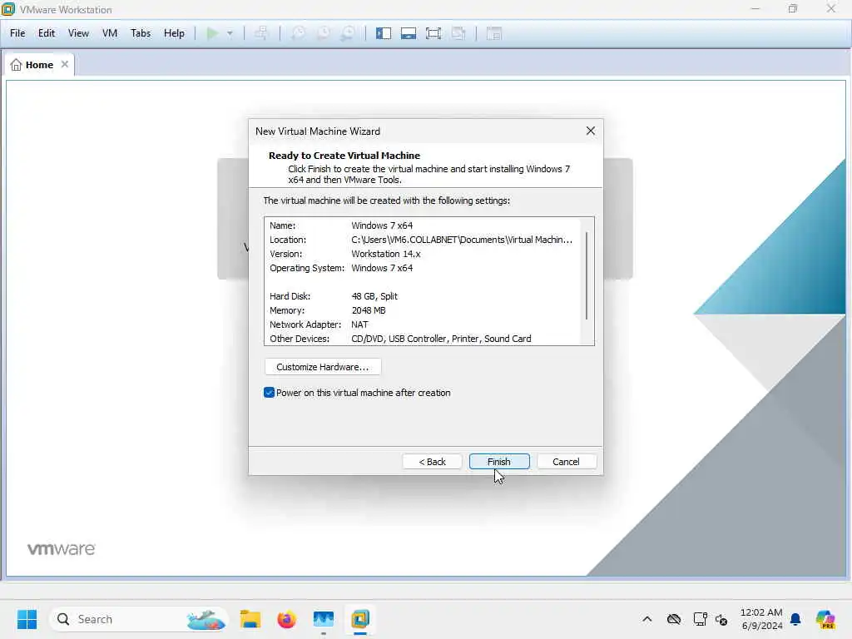Open the notifications bell icon
This screenshot has width=852, height=639.
(795, 619)
